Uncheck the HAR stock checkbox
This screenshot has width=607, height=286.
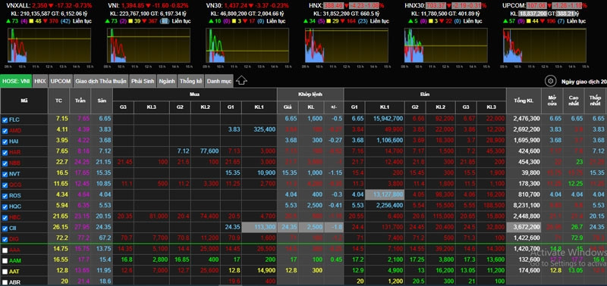click(x=5, y=152)
